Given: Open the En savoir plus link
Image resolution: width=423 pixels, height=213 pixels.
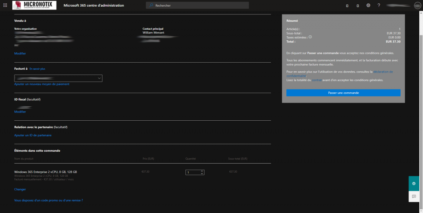Looking at the screenshot, I should pyautogui.click(x=37, y=69).
